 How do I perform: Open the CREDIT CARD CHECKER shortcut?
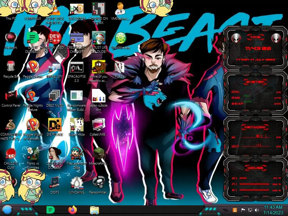tap(76, 43)
